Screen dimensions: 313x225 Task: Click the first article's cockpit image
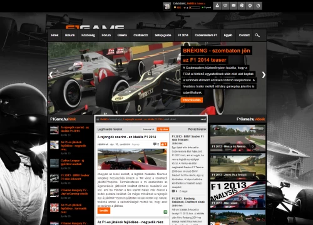tap(132, 159)
